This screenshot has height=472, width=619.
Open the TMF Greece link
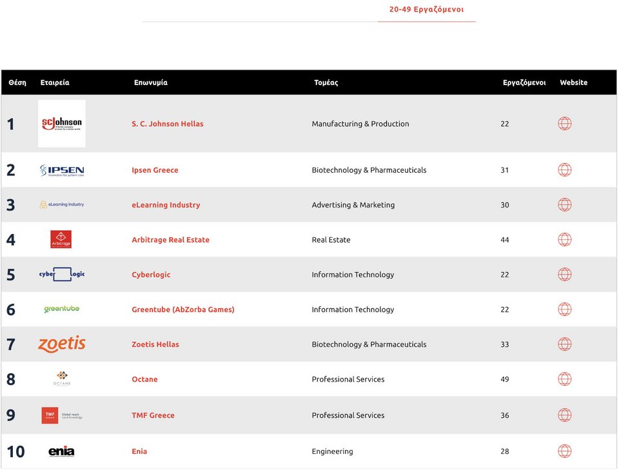[153, 415]
